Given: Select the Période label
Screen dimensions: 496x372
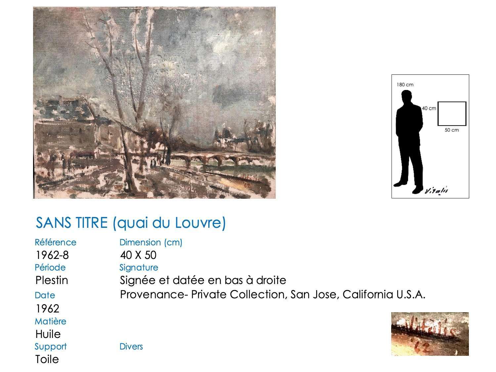Looking at the screenshot, I should (x=50, y=267).
